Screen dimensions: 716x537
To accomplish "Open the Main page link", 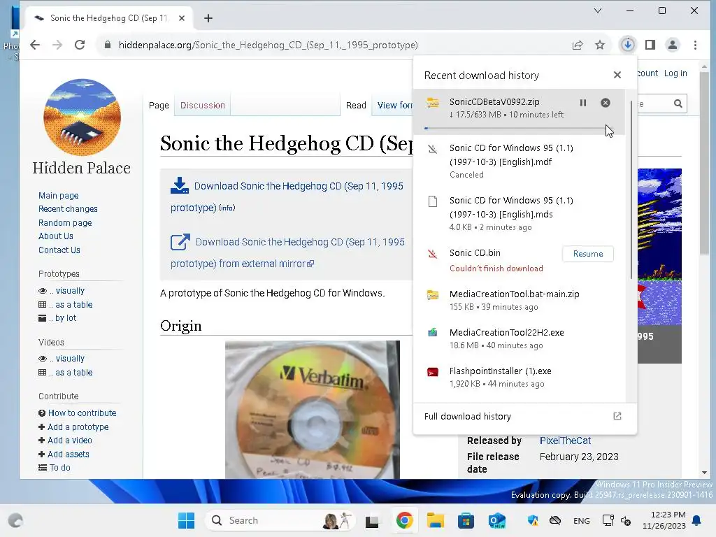I will pos(59,196).
